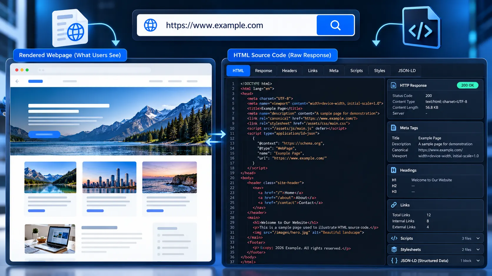Click the Total Links value 12

click(429, 215)
